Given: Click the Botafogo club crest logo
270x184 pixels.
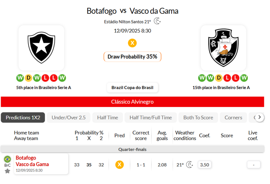Looking at the screenshot, I should point(41,47).
